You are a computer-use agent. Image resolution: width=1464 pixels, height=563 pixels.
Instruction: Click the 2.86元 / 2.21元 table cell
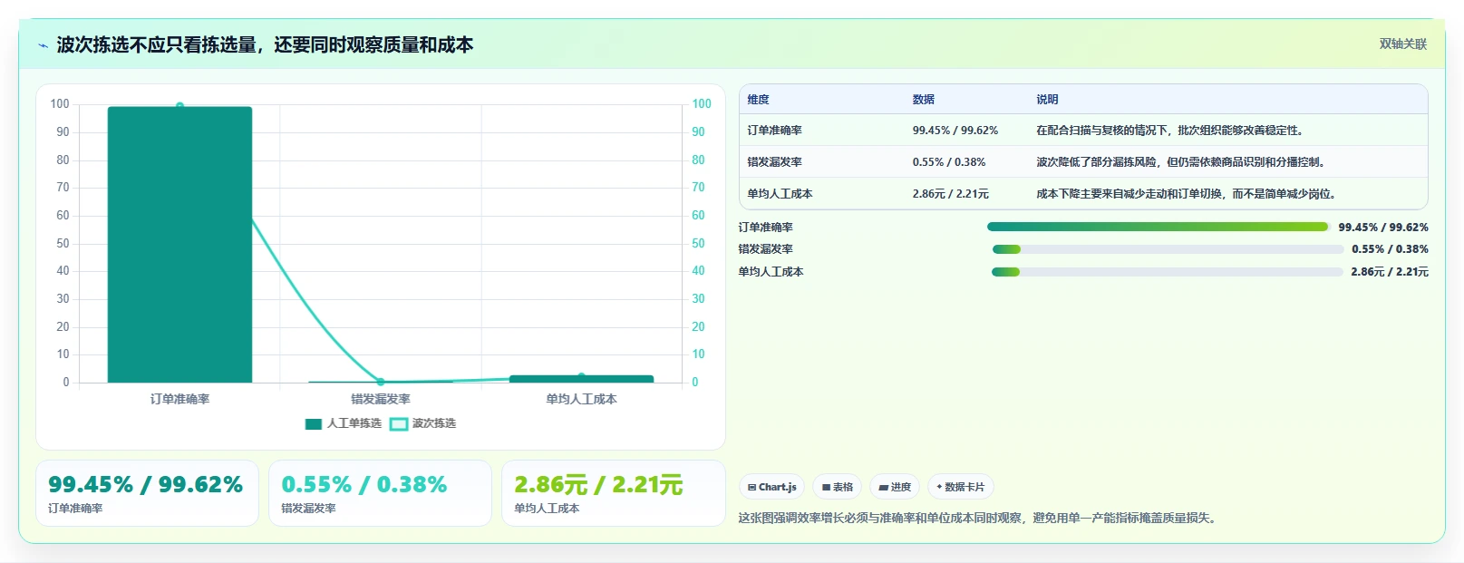pyautogui.click(x=951, y=194)
